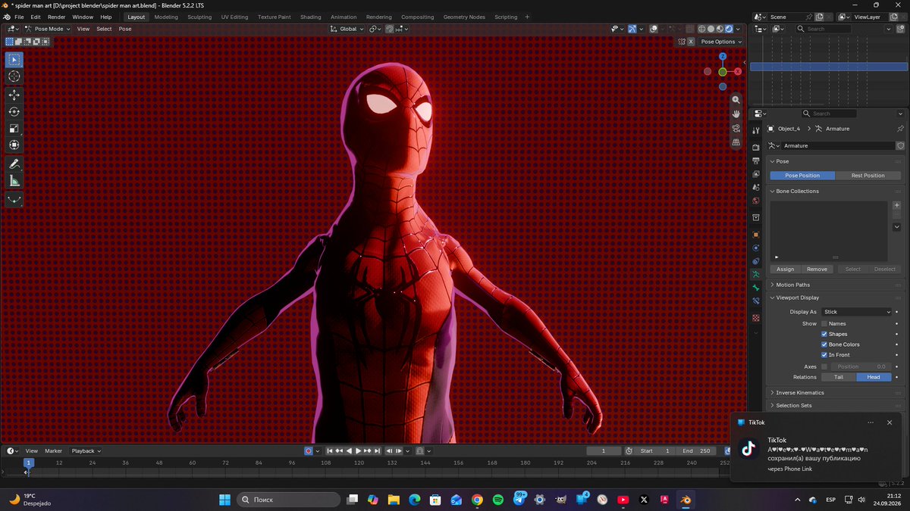Activate the Transform tool
This screenshot has width=910, height=511.
pos(14,145)
